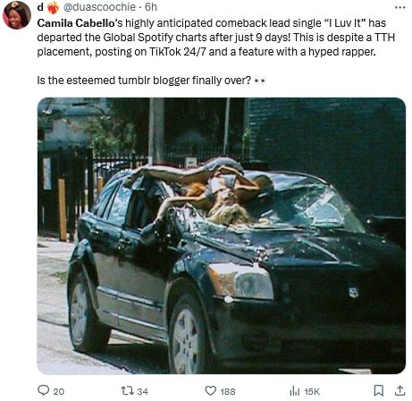The image size is (412, 401).
Task: Like the post with the heart icon
Action: 211,390
